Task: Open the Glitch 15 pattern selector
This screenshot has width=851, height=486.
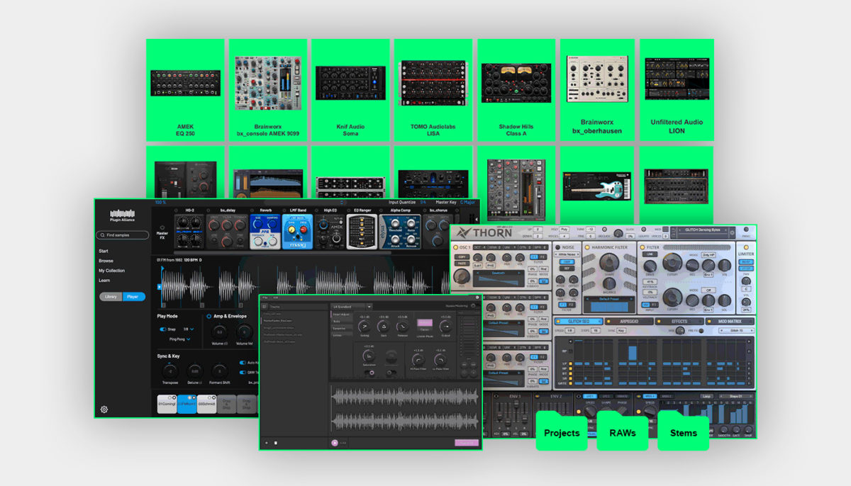Action: [736, 330]
